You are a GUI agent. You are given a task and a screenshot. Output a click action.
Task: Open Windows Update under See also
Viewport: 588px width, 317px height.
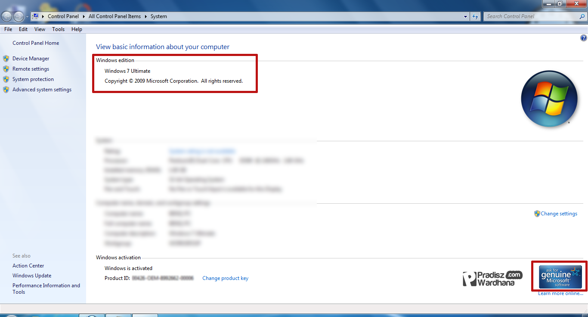point(32,276)
